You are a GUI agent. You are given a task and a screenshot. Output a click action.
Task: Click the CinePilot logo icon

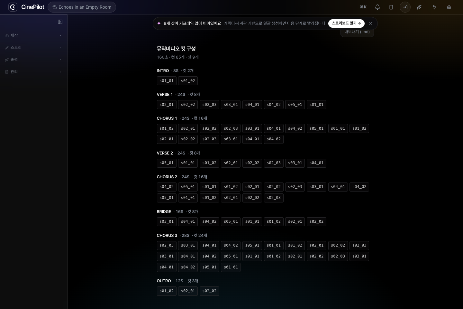click(13, 7)
